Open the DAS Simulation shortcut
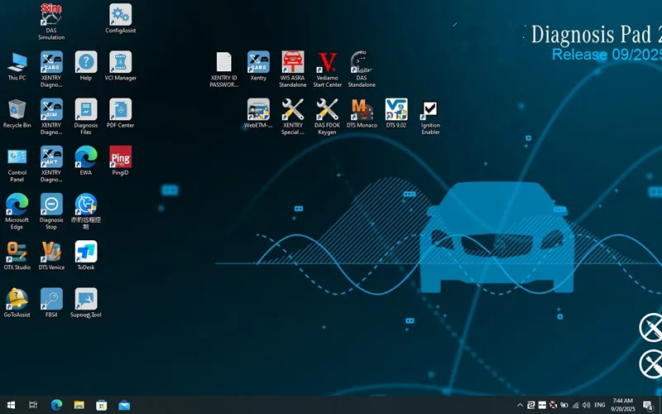Viewport: 662px width, 414px height. pyautogui.click(x=51, y=22)
